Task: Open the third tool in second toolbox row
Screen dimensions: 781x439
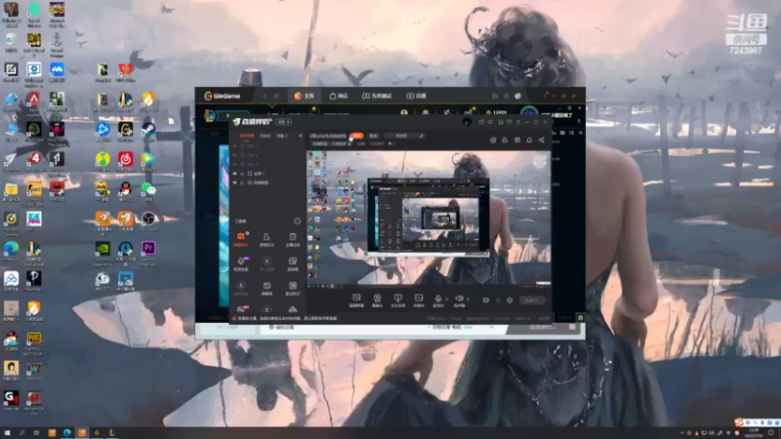Action: 292,263
